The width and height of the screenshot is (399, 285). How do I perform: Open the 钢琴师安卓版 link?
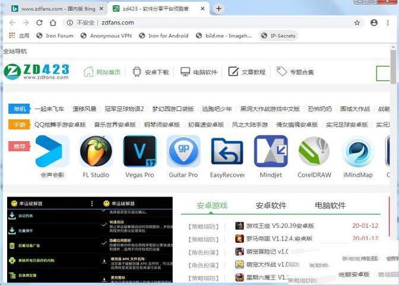162,125
